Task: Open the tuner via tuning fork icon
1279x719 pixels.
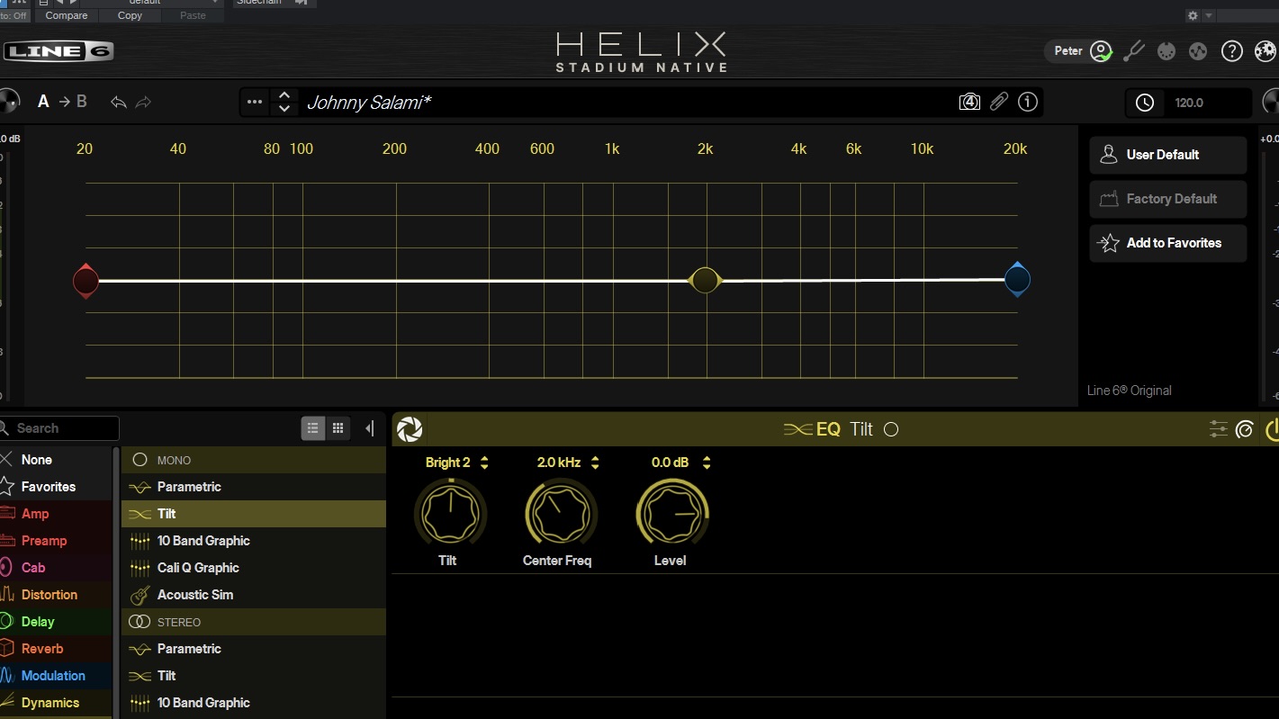Action: (1134, 51)
